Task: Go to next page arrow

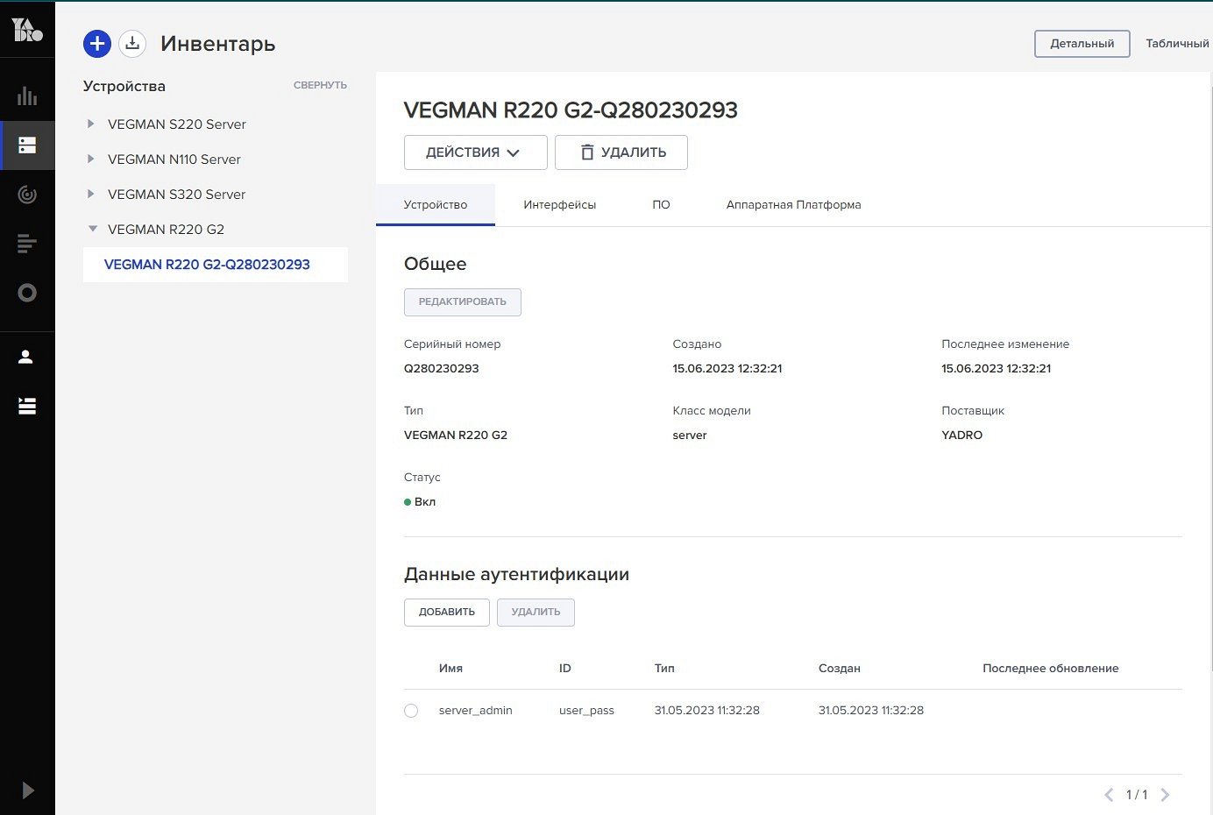Action: coord(1165,795)
